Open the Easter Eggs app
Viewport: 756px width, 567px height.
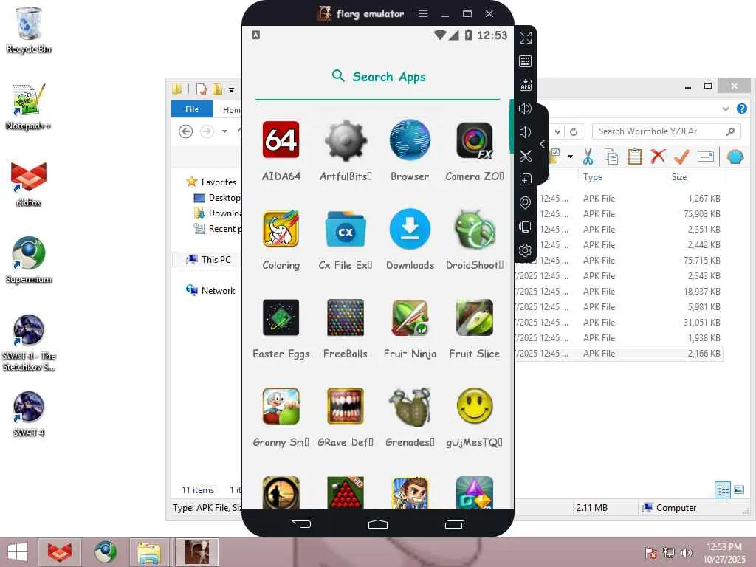(x=281, y=317)
